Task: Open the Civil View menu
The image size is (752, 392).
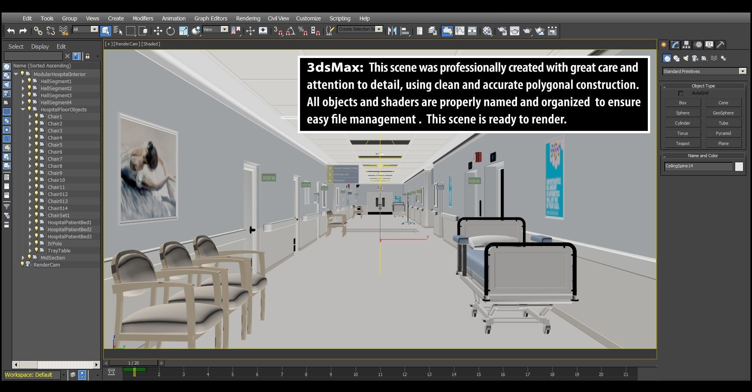Action: [x=278, y=18]
